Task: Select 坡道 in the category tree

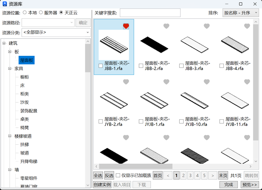Action: pos(25,153)
